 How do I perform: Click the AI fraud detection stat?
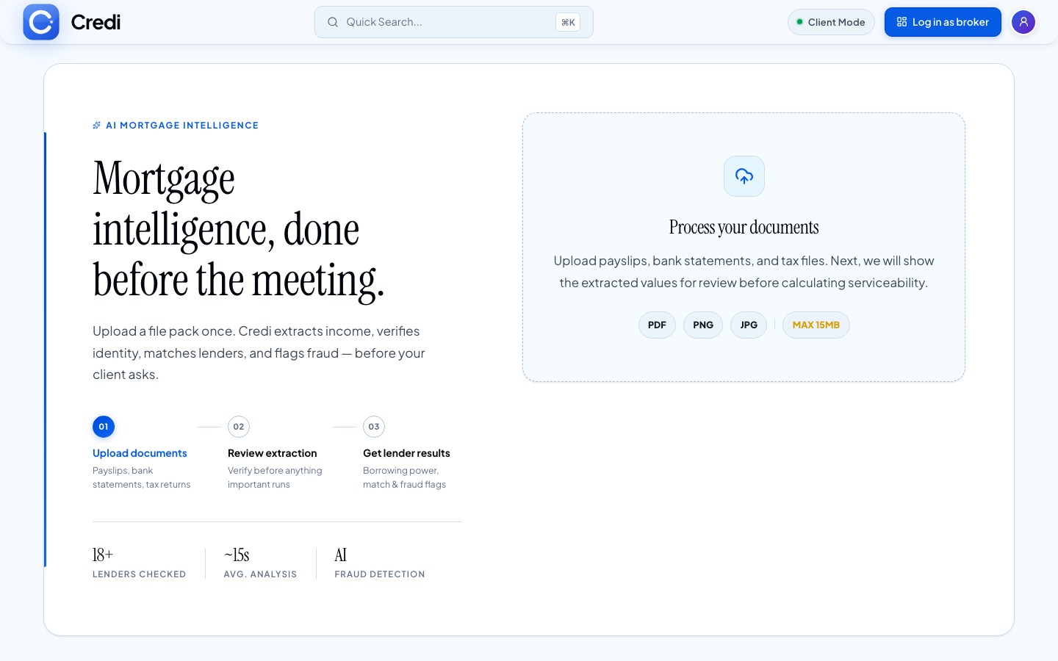[380, 563]
